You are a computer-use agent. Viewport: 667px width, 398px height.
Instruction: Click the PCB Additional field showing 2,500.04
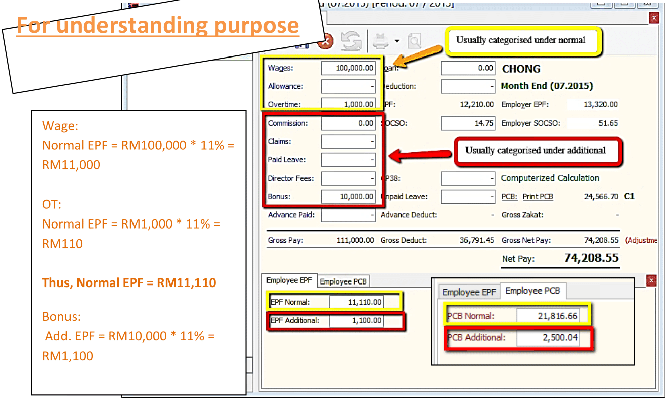pyautogui.click(x=548, y=337)
